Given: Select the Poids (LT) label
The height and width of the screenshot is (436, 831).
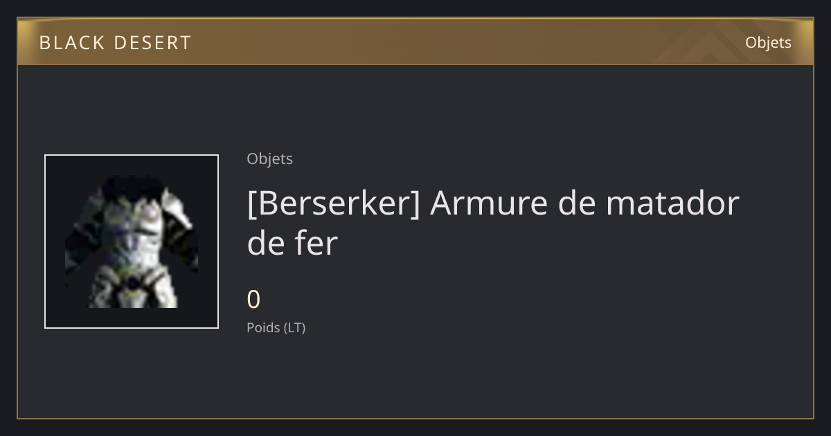Looking at the screenshot, I should [276, 327].
